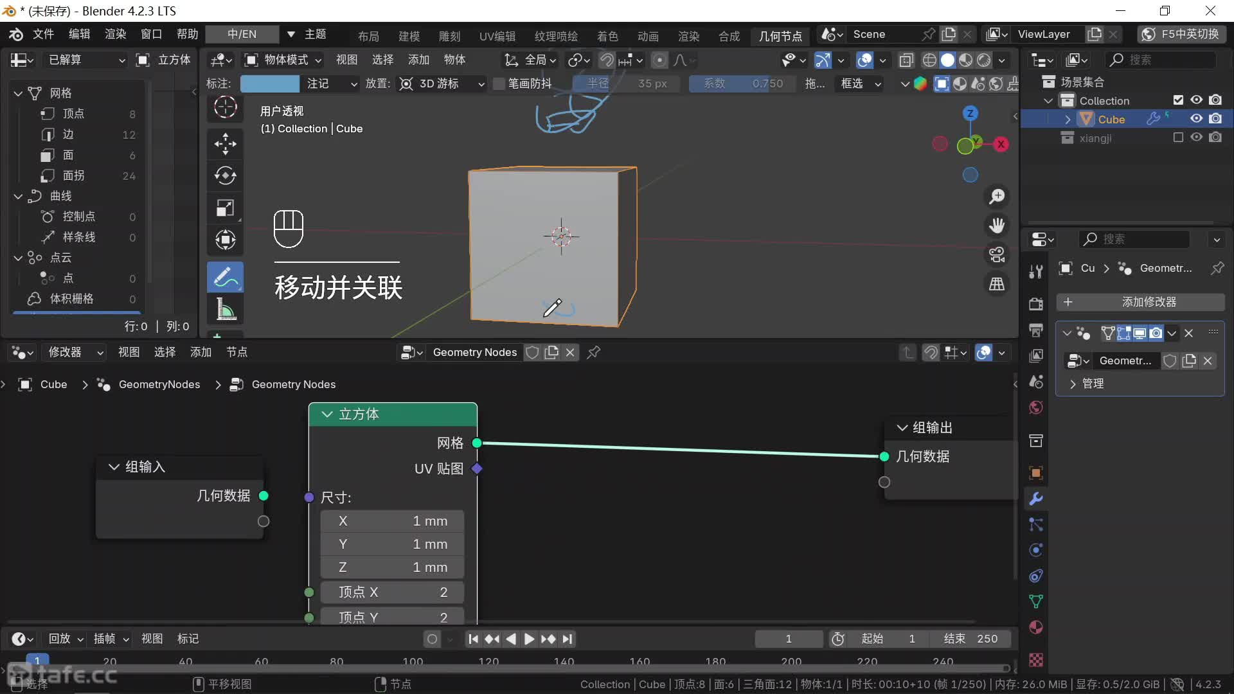Enable the xiangji collection checkbox
The height and width of the screenshot is (694, 1234).
[x=1178, y=138]
